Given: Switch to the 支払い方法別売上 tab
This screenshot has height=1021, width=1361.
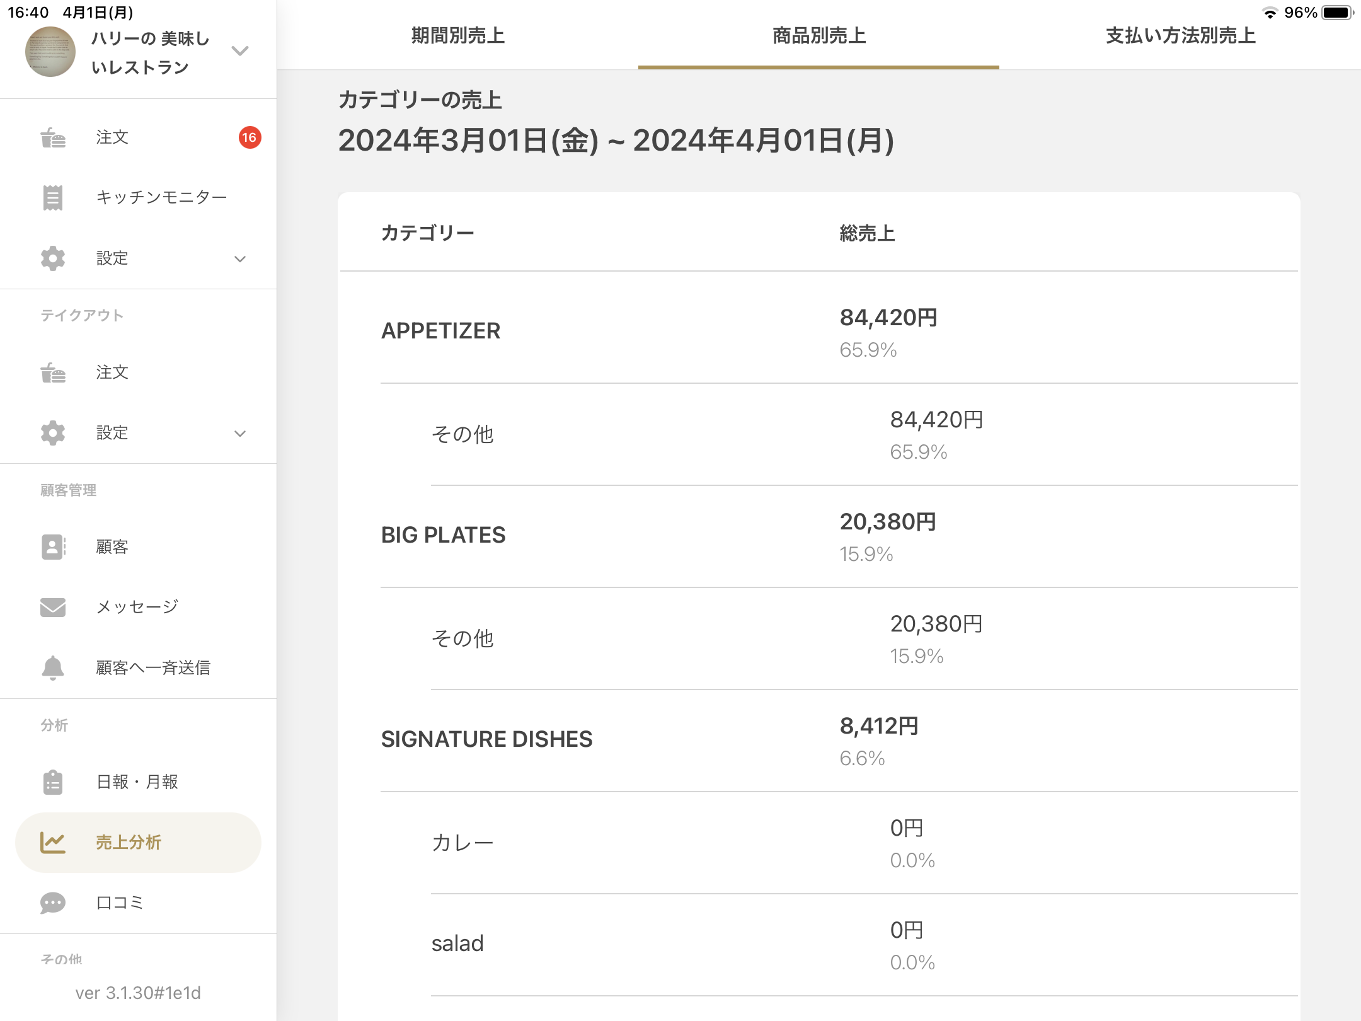Looking at the screenshot, I should pos(1180,36).
